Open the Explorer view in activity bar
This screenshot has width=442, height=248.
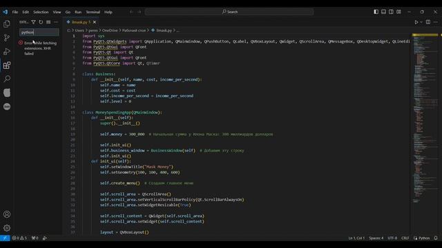(x=7, y=24)
